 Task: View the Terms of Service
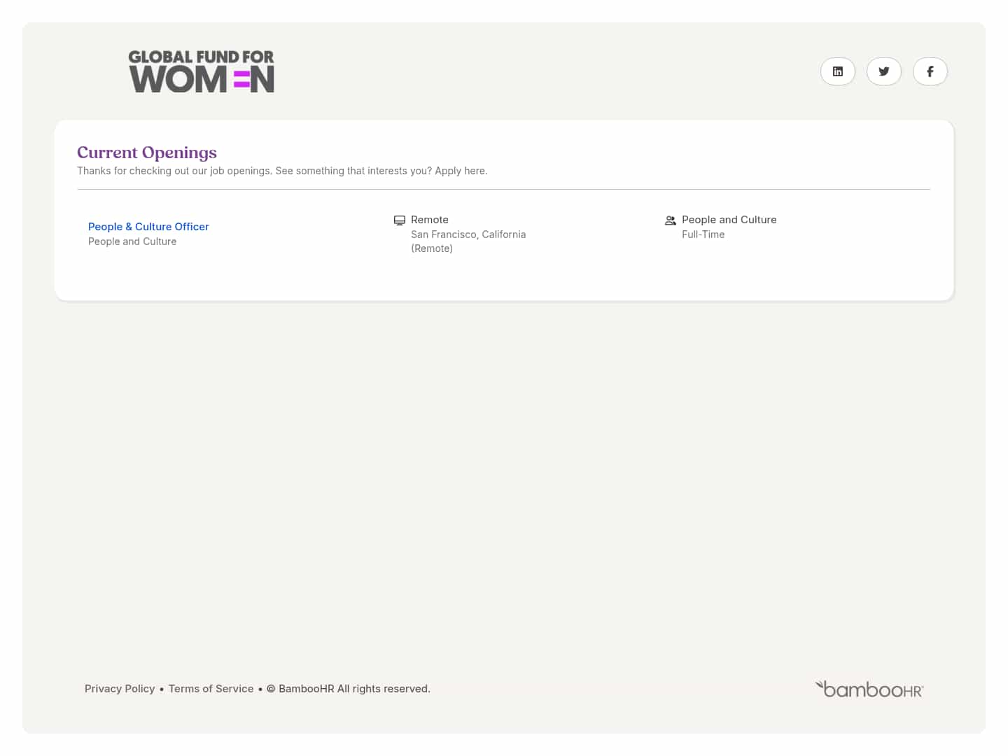[x=211, y=689]
